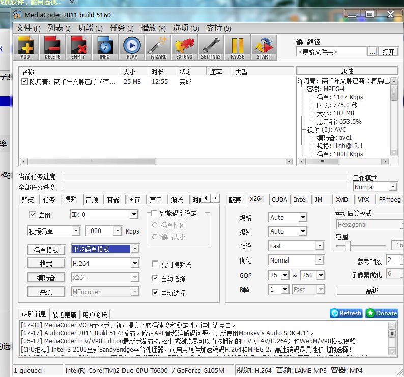Image resolution: width=404 pixels, height=377 pixels.
Task: Click the 07-30 MediaCoder VOD news line
Action: (x=128, y=325)
